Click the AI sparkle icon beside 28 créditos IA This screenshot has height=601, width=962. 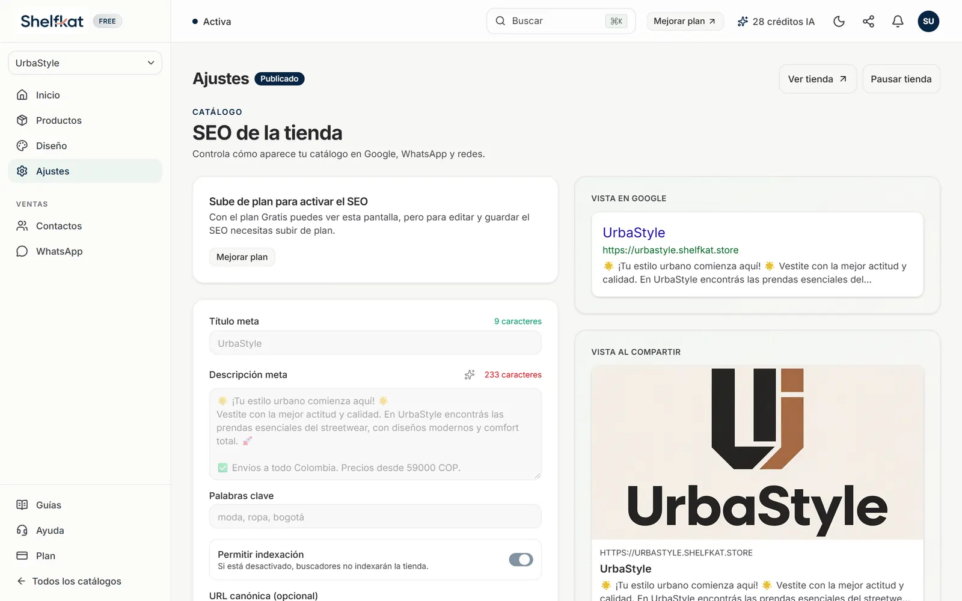point(743,22)
